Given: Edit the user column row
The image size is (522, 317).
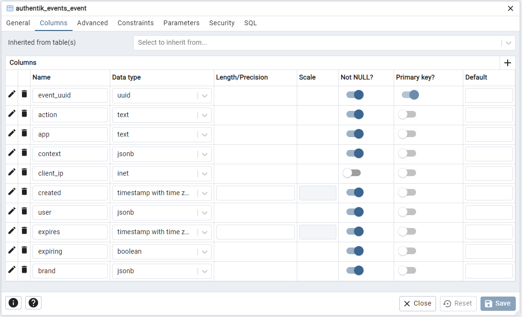Looking at the screenshot, I should point(11,211).
